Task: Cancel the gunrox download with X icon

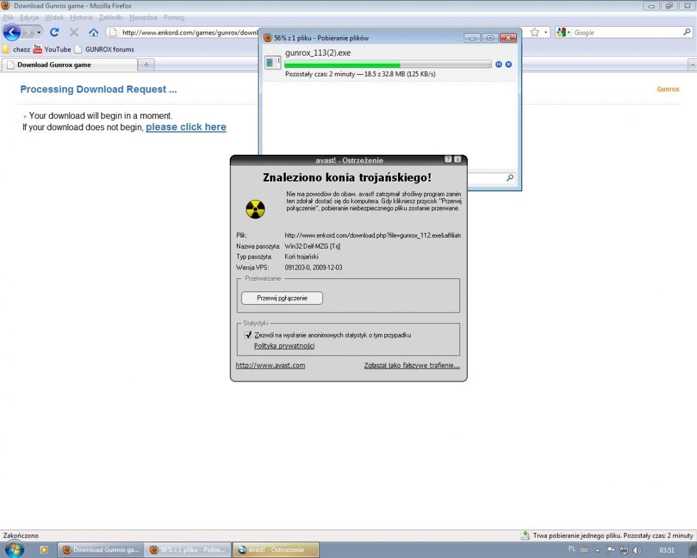Action: click(508, 64)
